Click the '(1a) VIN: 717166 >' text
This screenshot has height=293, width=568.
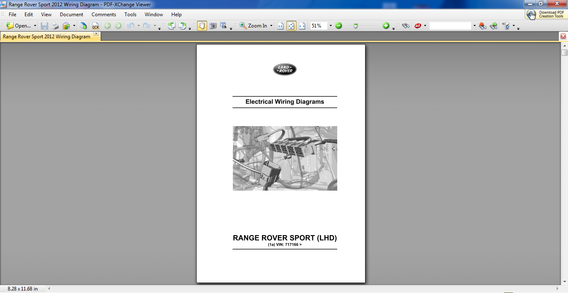285,245
